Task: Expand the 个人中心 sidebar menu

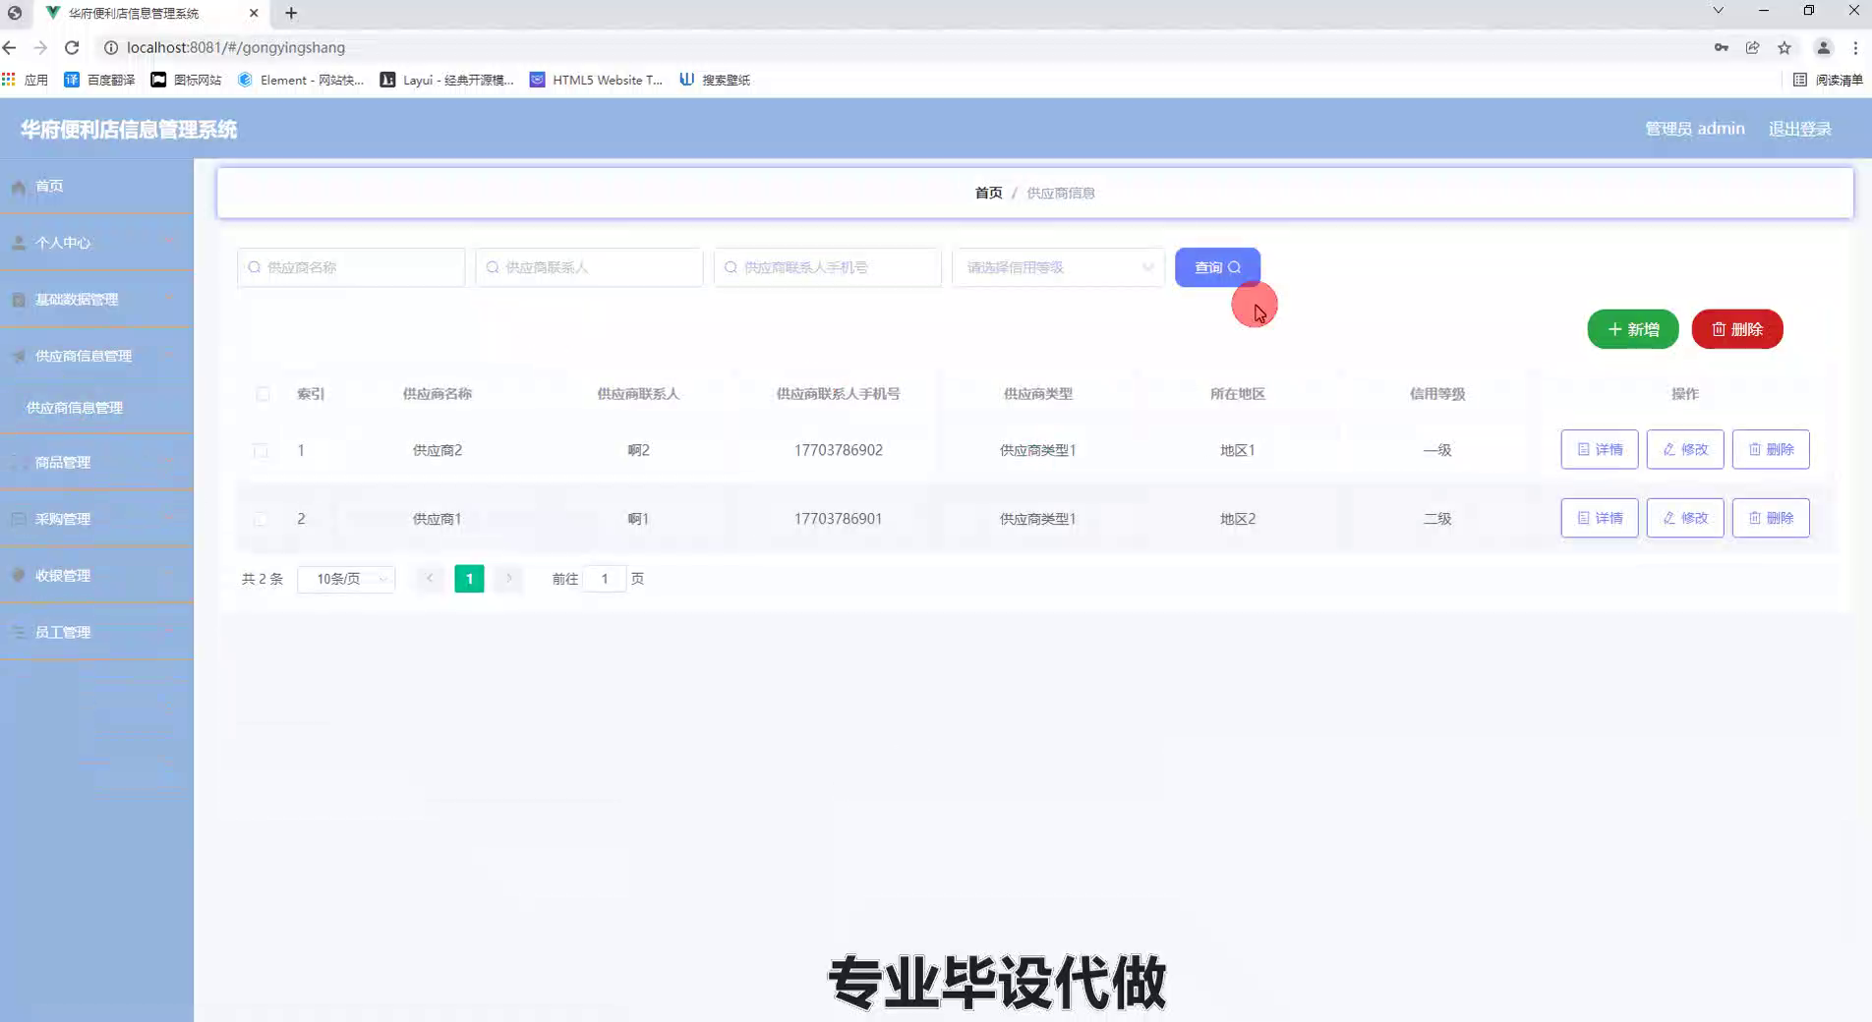Action: pos(96,243)
